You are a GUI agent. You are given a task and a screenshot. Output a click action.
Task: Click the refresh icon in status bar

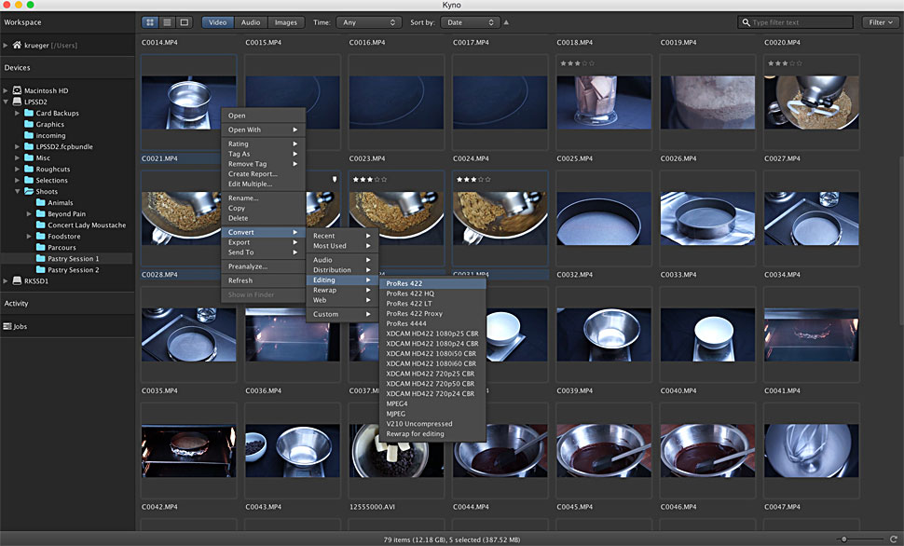pyautogui.click(x=893, y=539)
